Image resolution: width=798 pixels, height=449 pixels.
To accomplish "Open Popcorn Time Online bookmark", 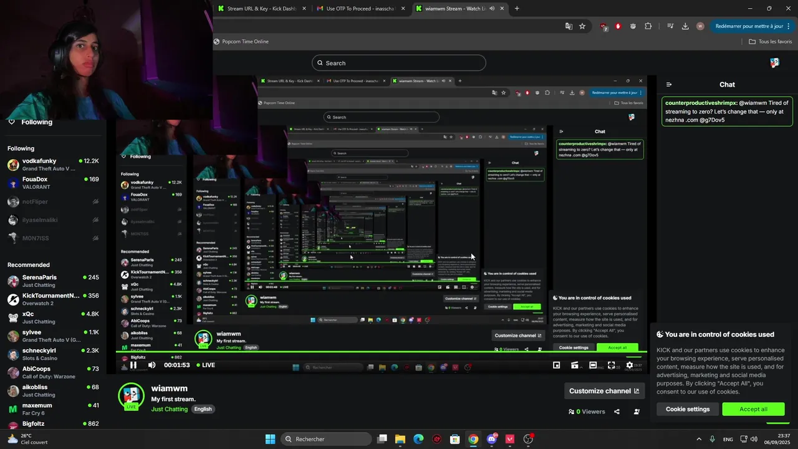I will click(x=241, y=42).
